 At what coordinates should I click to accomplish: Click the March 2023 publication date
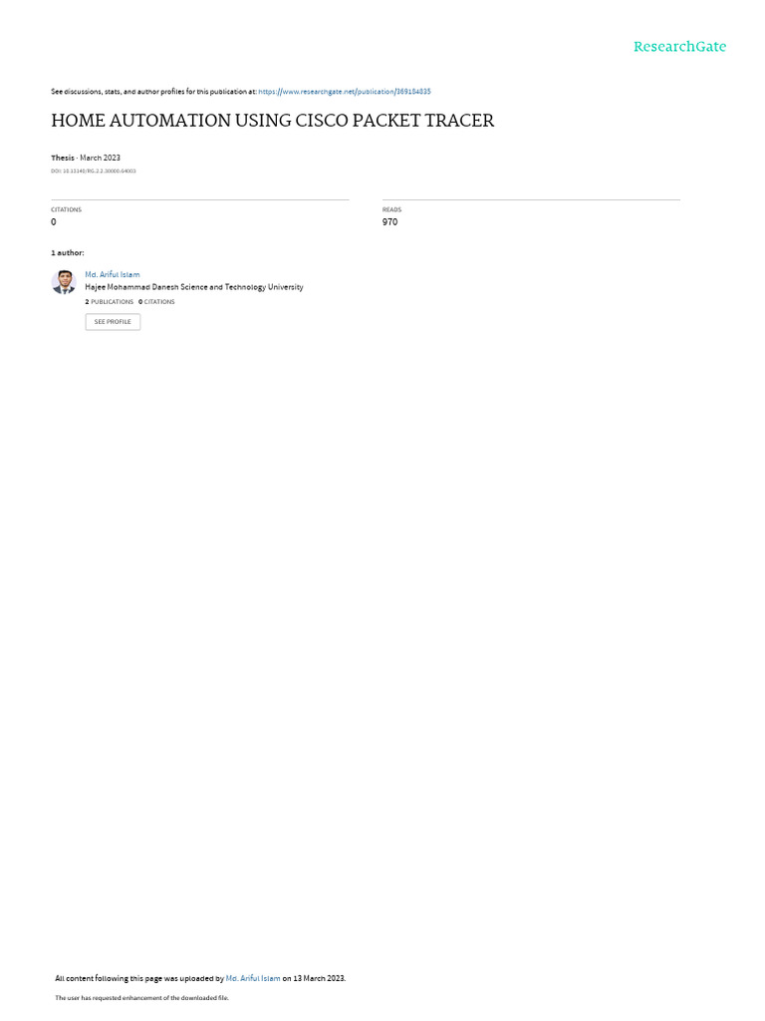coord(101,158)
